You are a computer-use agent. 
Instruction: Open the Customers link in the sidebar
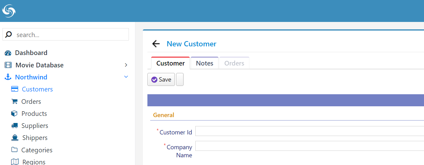pos(37,89)
